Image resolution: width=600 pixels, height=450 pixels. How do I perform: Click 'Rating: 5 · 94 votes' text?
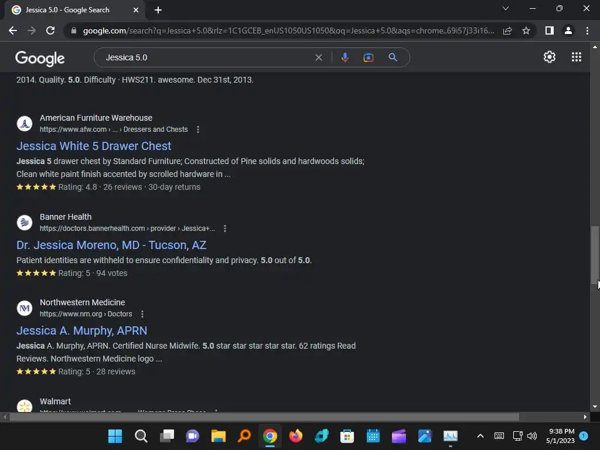(x=93, y=273)
